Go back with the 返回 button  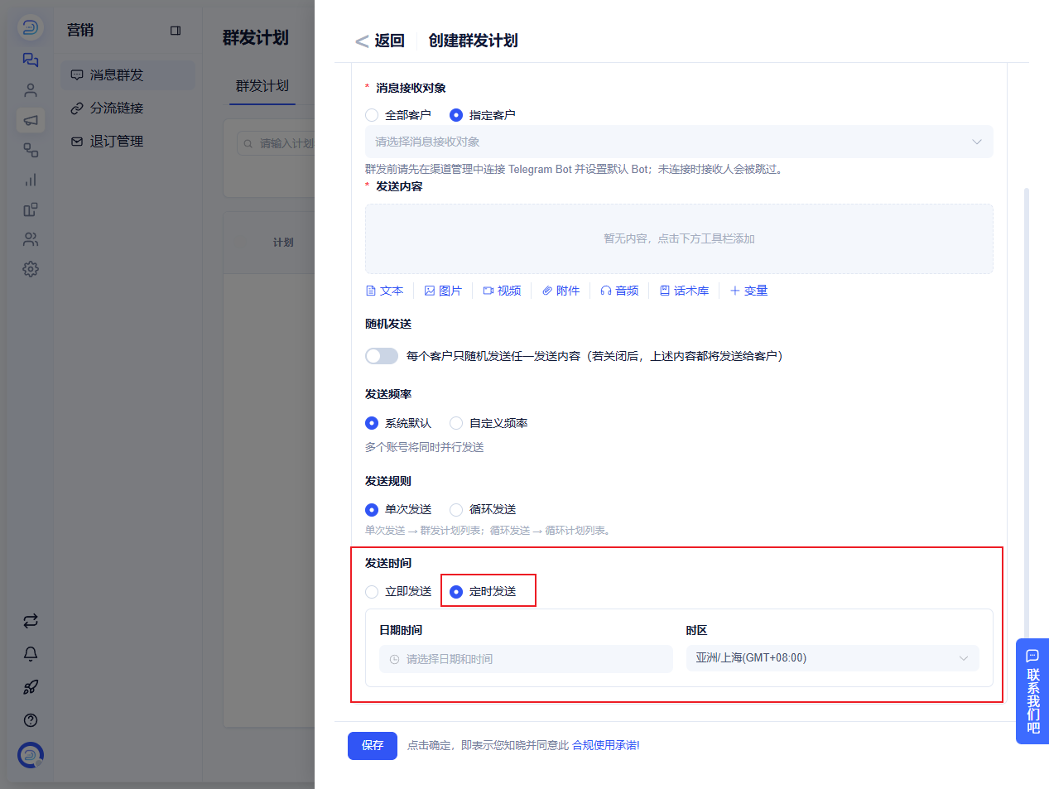coord(380,41)
